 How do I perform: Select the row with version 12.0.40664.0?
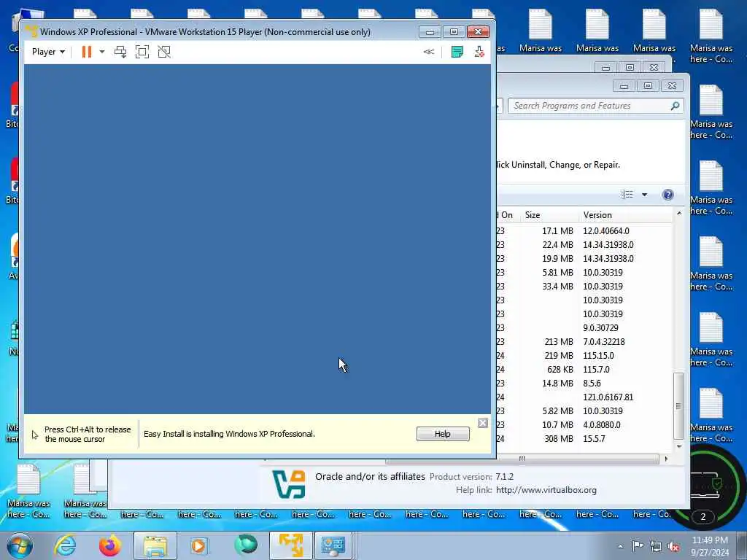tap(584, 231)
